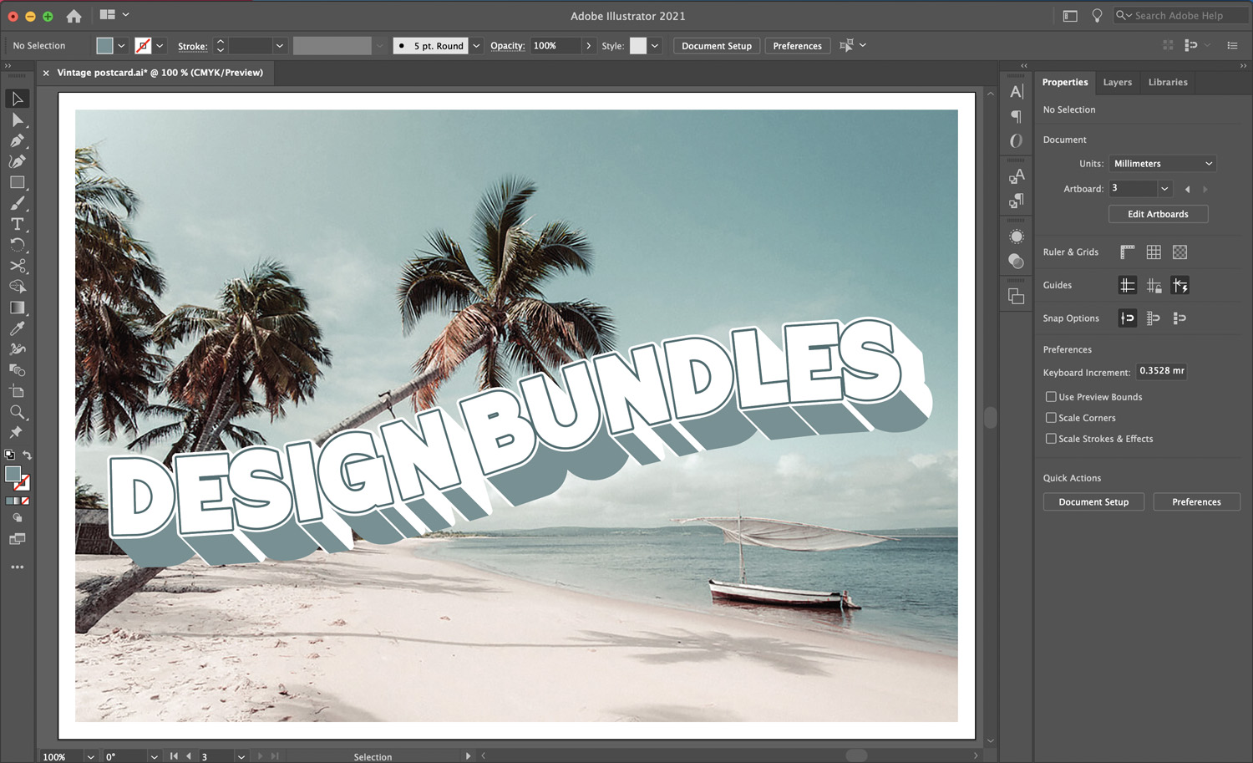Select the Pen tool
Screen dimensions: 1253x763
pyautogui.click(x=17, y=140)
